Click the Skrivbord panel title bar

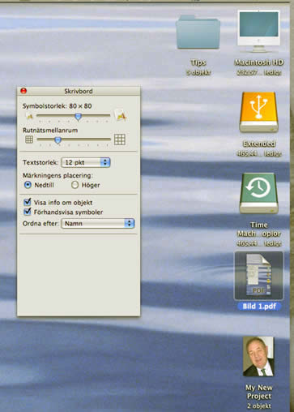pyautogui.click(x=79, y=91)
